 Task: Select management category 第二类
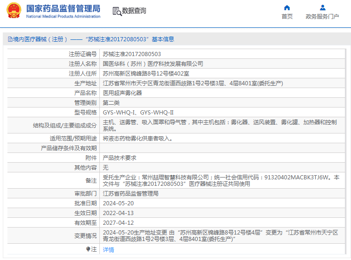coord(111,103)
